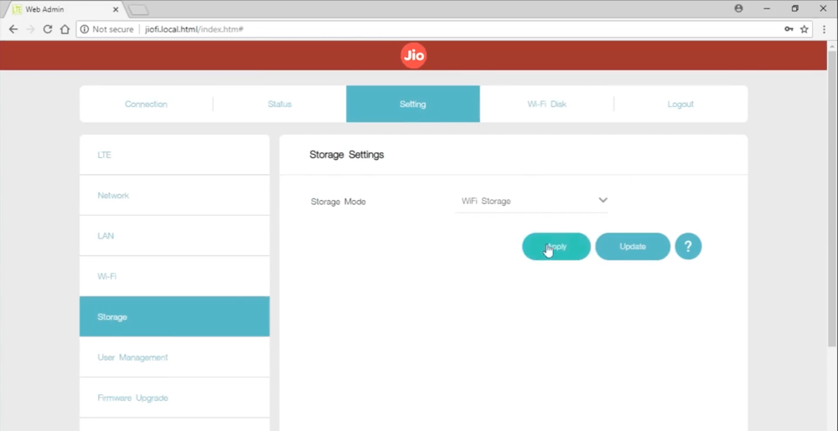Click the Storage Mode label
The width and height of the screenshot is (838, 431).
[339, 203]
